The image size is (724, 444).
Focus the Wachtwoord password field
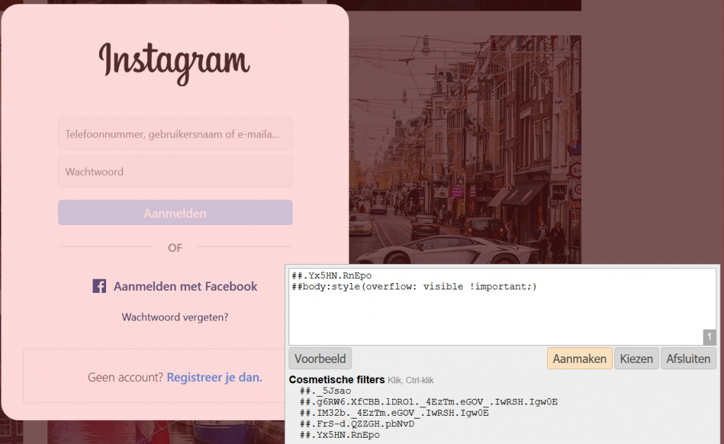[175, 172]
